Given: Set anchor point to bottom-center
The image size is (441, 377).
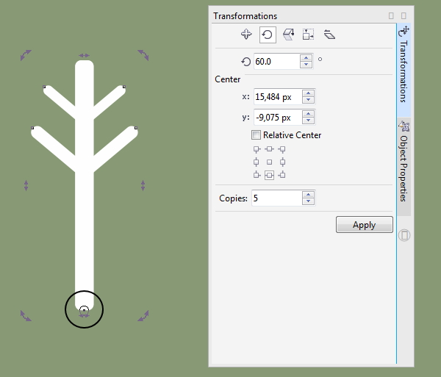Looking at the screenshot, I should [x=269, y=175].
